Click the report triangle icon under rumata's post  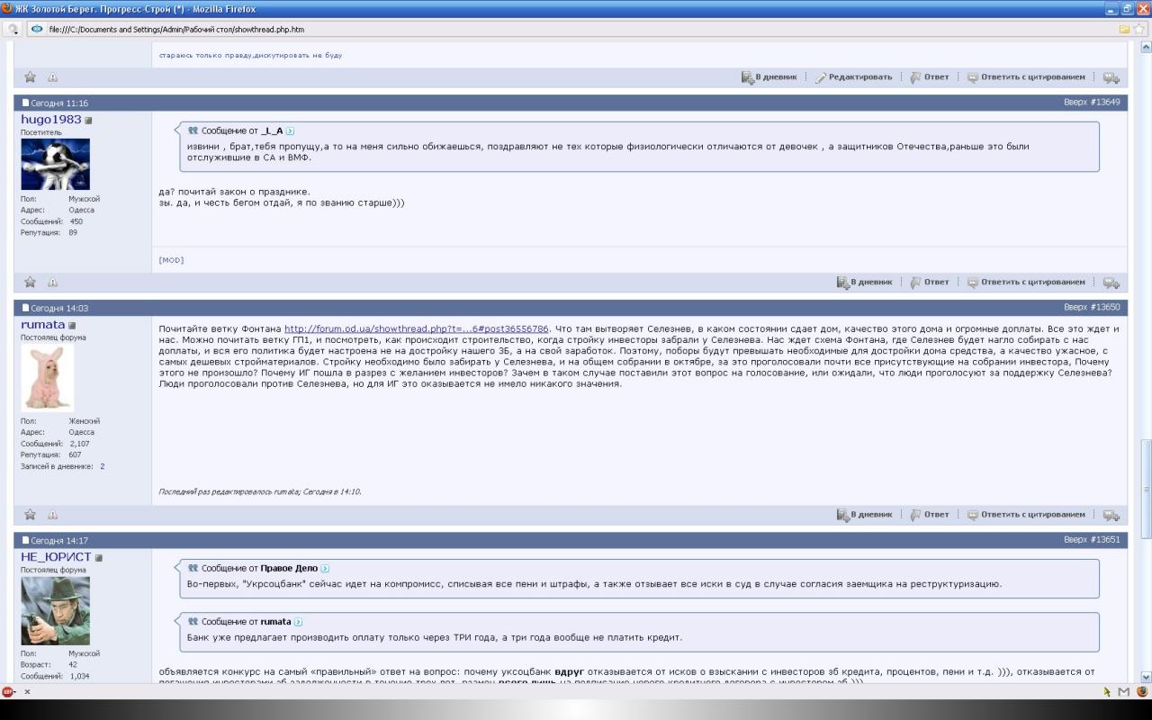[52, 515]
